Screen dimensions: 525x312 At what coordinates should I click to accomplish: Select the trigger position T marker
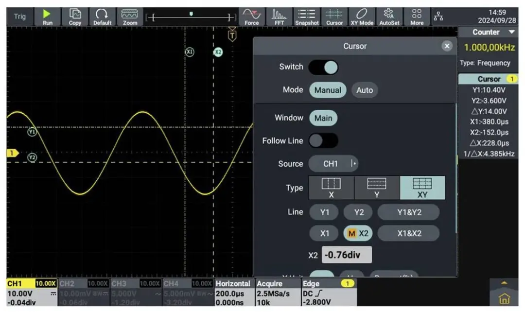[x=232, y=35]
